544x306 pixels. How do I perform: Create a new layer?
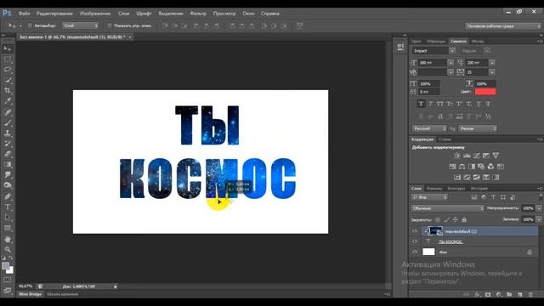[x=519, y=295]
